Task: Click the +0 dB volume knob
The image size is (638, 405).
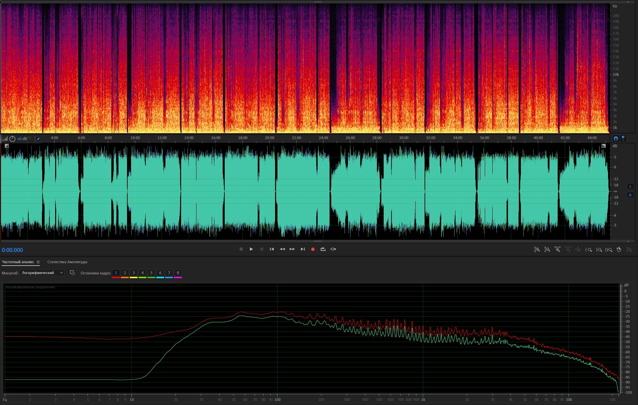Action: pyautogui.click(x=13, y=139)
